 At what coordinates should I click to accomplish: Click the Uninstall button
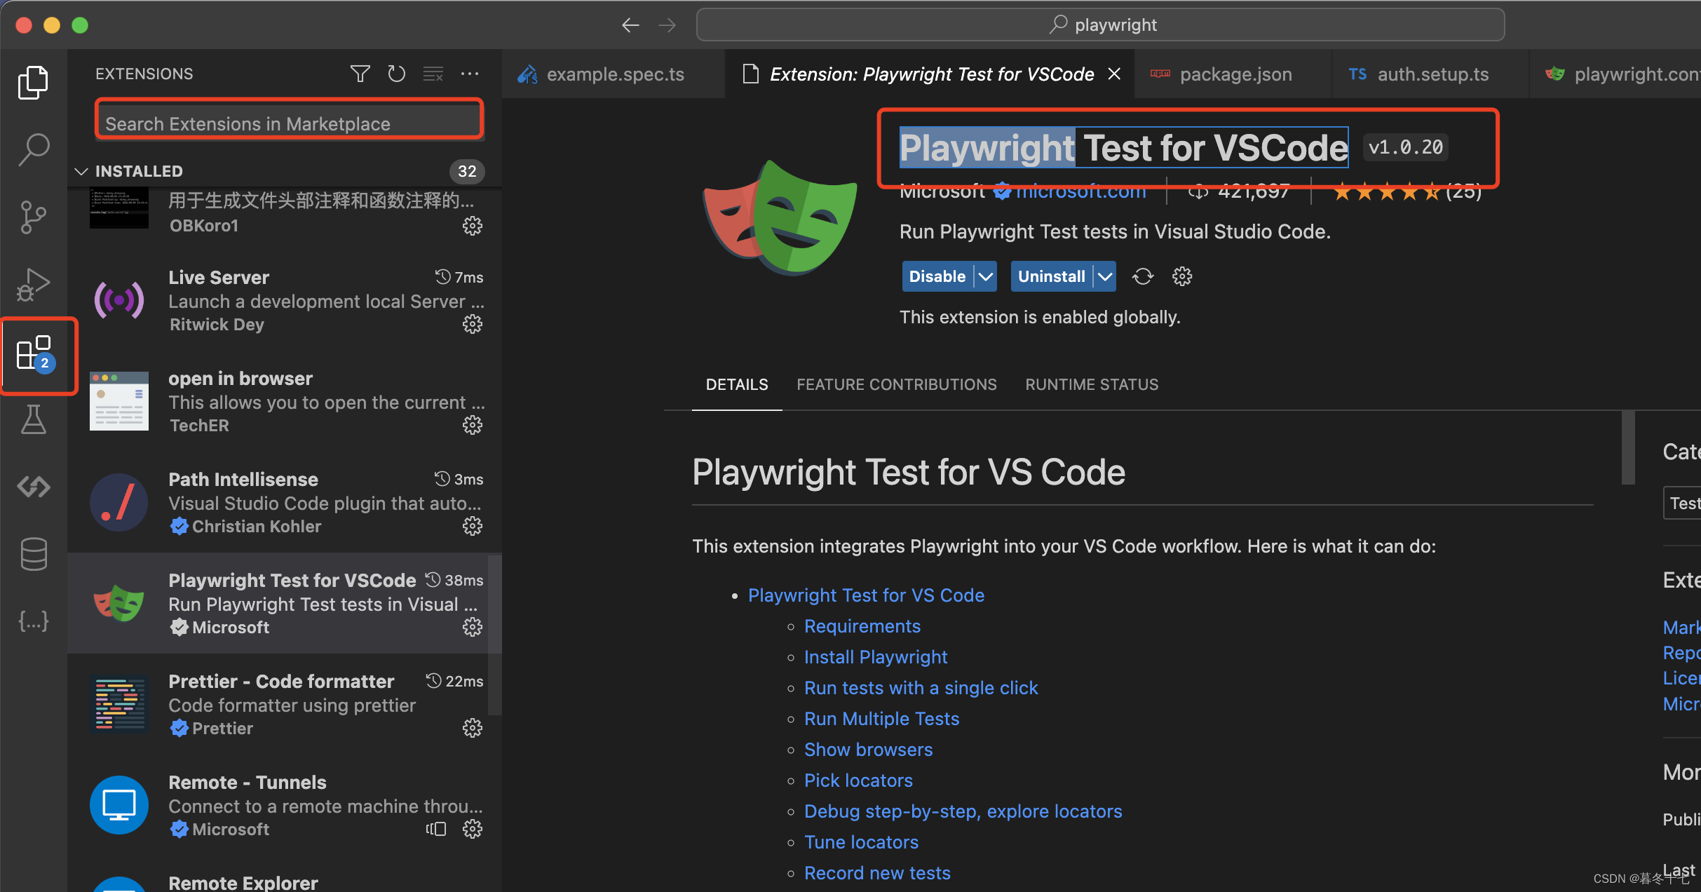(x=1052, y=276)
